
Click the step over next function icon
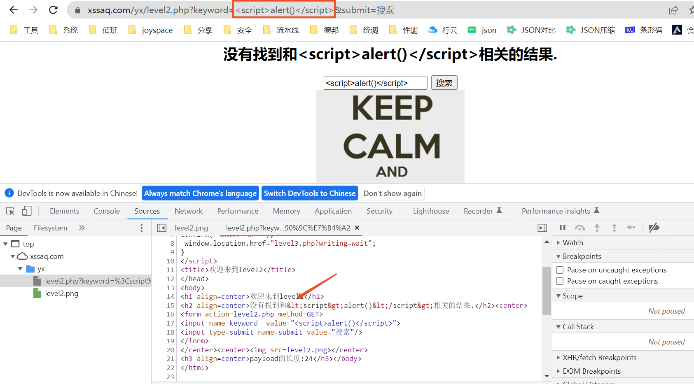(x=580, y=228)
